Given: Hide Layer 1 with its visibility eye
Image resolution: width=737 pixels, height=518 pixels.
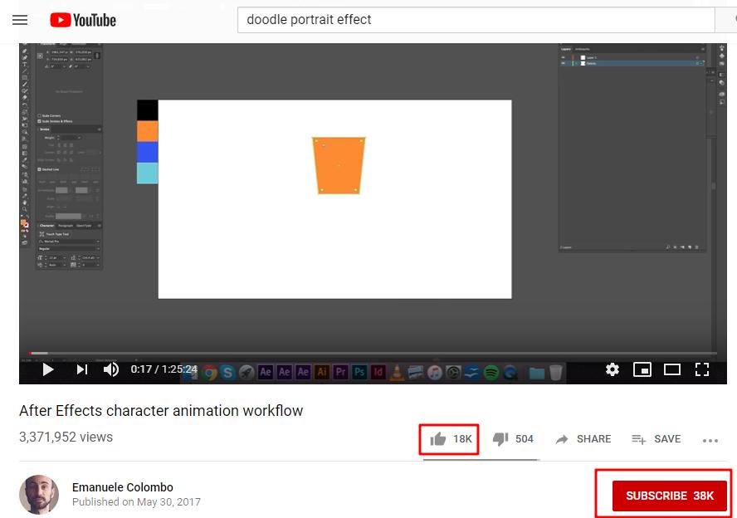Looking at the screenshot, I should [564, 56].
